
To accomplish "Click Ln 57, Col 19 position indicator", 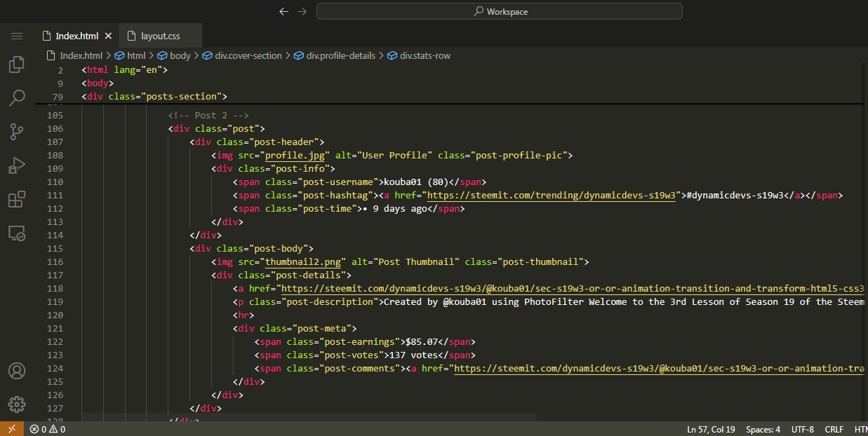I will (x=712, y=429).
